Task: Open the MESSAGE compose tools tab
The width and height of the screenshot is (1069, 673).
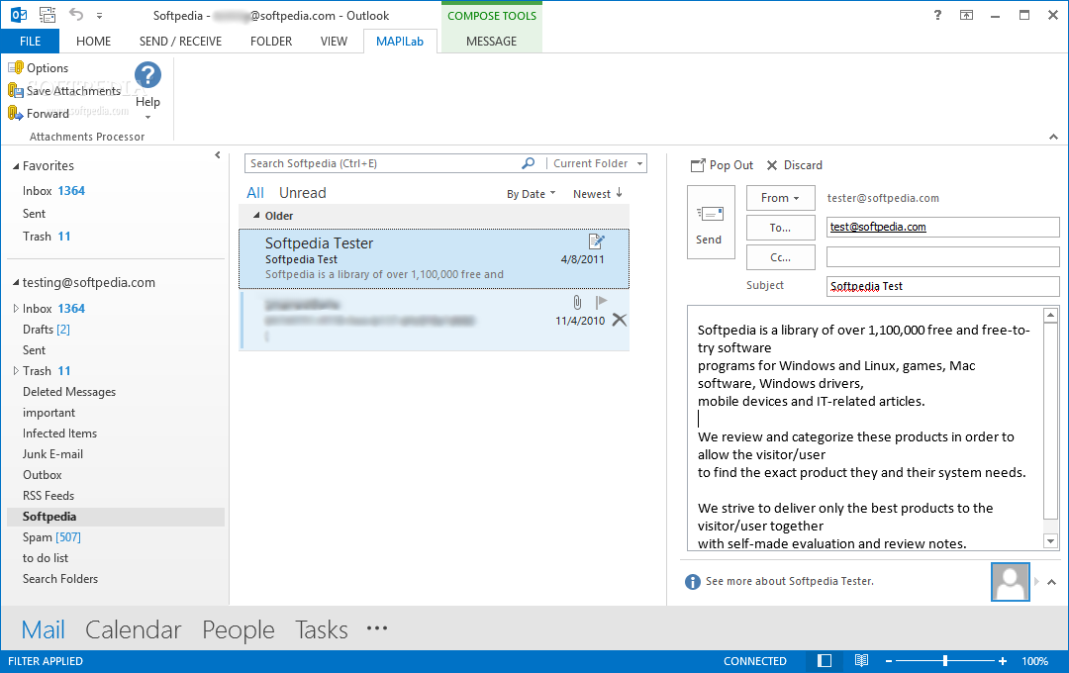Action: click(492, 41)
